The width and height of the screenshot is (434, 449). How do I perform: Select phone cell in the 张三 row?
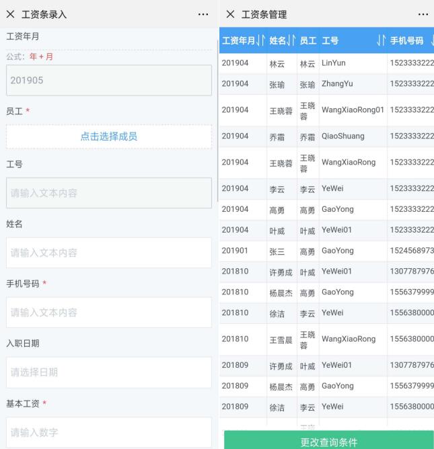coord(410,251)
